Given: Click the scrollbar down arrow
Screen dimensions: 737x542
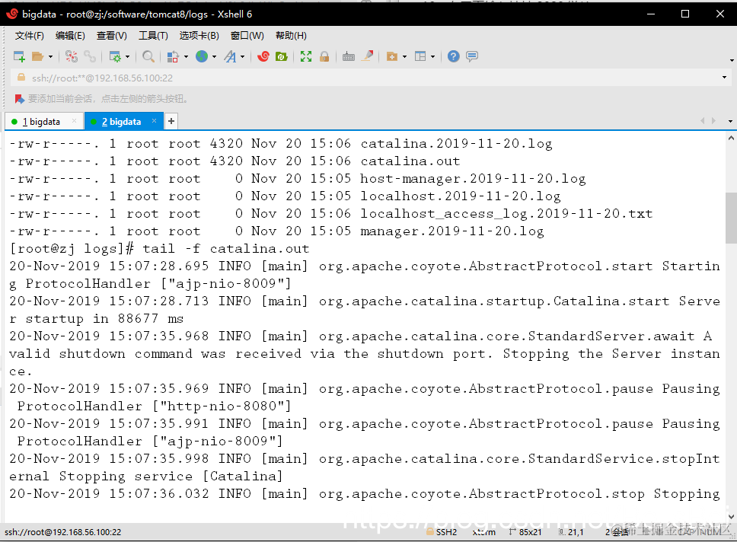Looking at the screenshot, I should coord(730,517).
